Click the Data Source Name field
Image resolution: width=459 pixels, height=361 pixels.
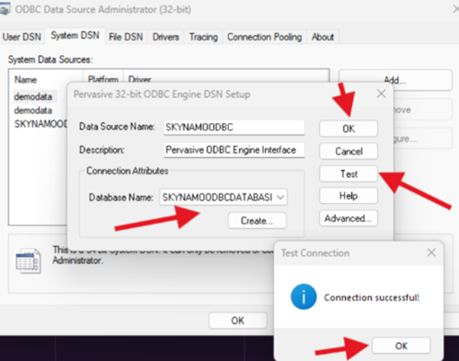pyautogui.click(x=234, y=128)
